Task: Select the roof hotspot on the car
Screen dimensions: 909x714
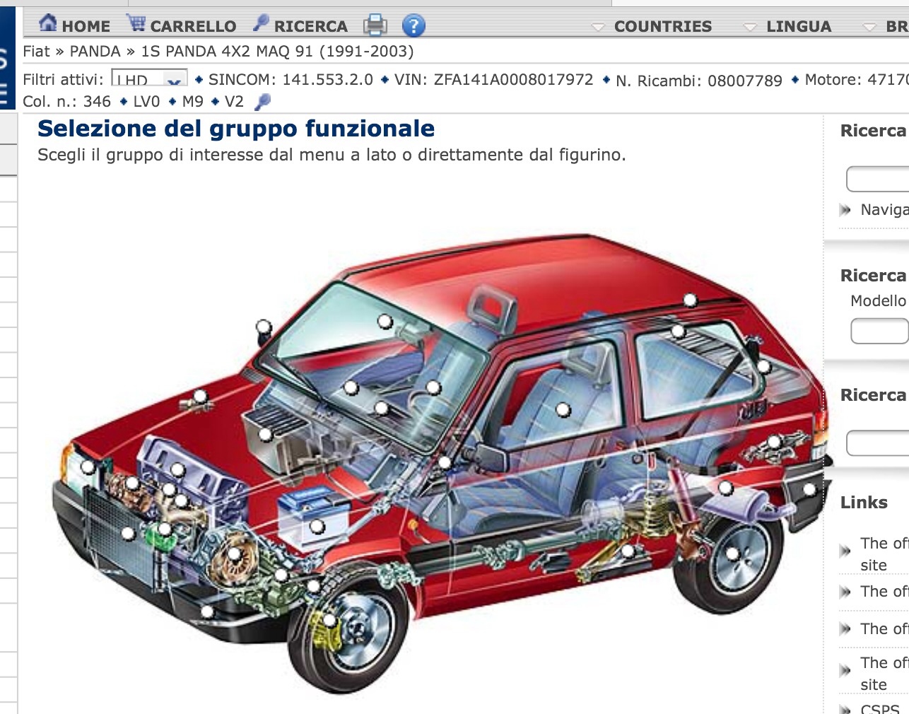Action: pyautogui.click(x=690, y=300)
